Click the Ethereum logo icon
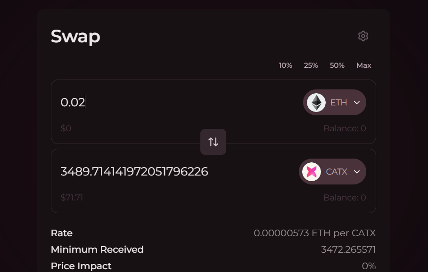 tap(316, 103)
